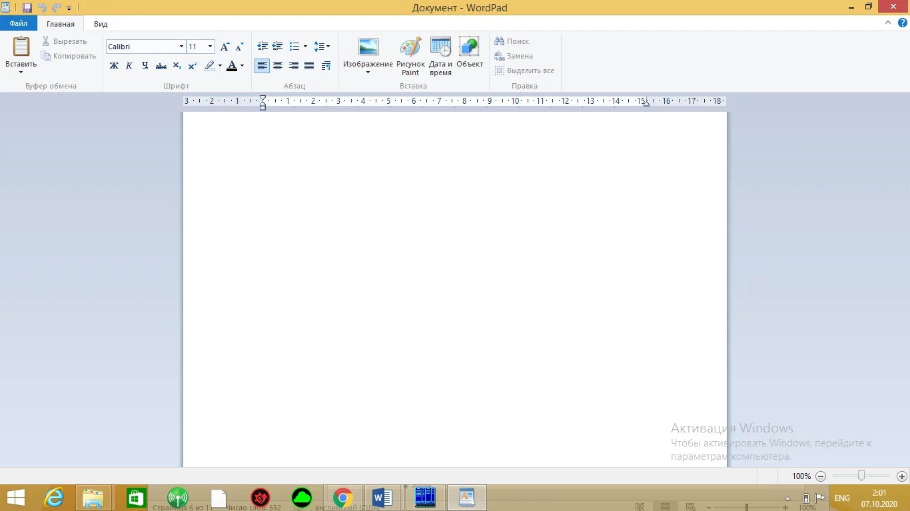Open the paragraph settings dialog

click(x=326, y=66)
